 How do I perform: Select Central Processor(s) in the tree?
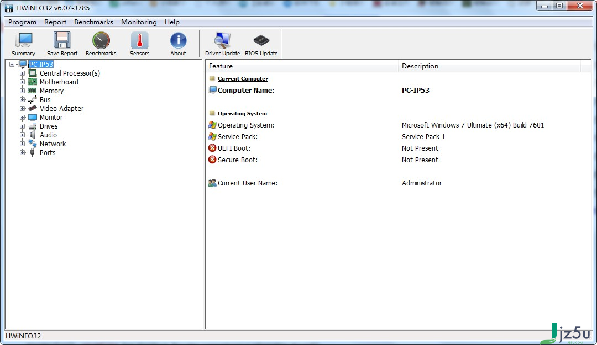pyautogui.click(x=70, y=73)
